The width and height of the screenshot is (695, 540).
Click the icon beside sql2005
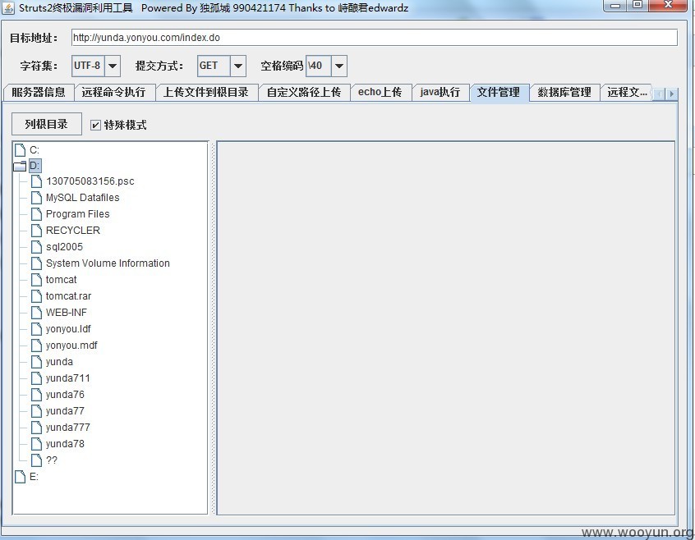pos(36,246)
